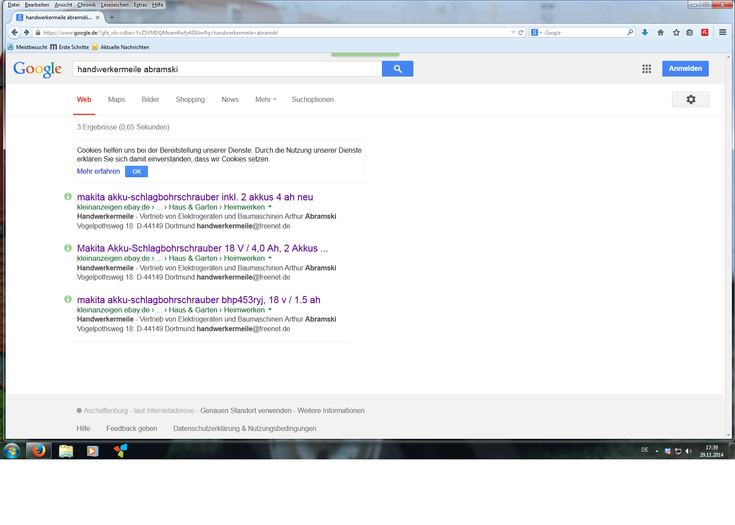Click the Google logo
Screen dimensions: 735x525
pyautogui.click(x=38, y=69)
